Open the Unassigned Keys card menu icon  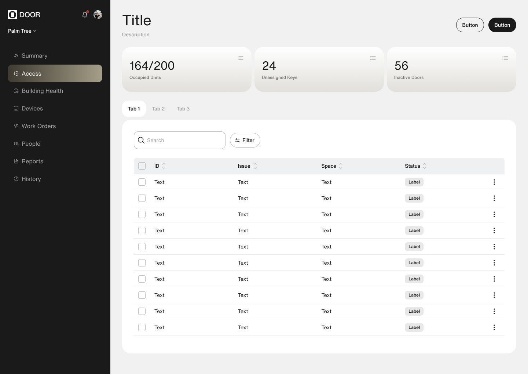click(x=373, y=58)
